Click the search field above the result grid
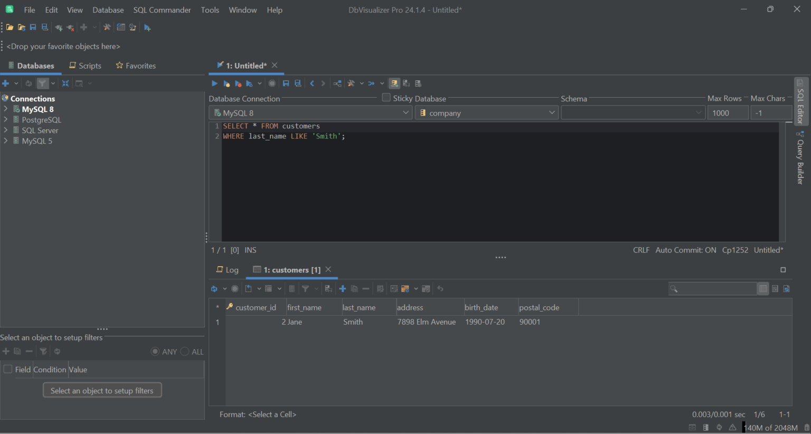The width and height of the screenshot is (811, 434). coord(713,288)
